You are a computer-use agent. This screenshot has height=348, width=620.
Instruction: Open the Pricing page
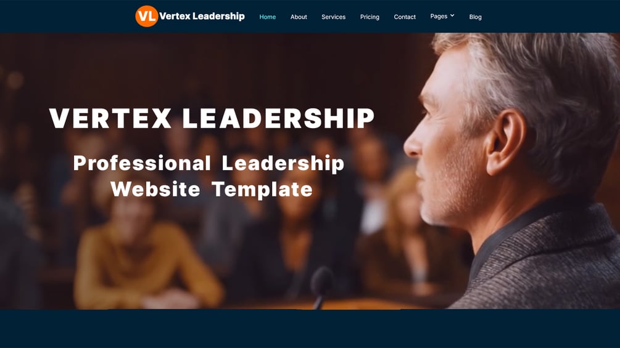tap(370, 17)
